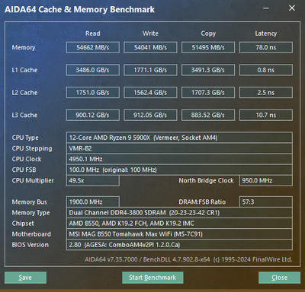Minimize the AIDA64 benchmark window
This screenshot has width=305, height=292.
tap(266, 8)
